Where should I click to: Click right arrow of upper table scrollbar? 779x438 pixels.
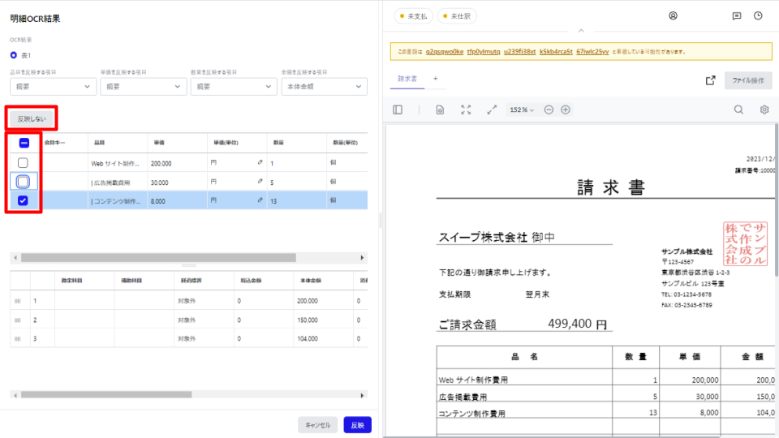point(362,258)
